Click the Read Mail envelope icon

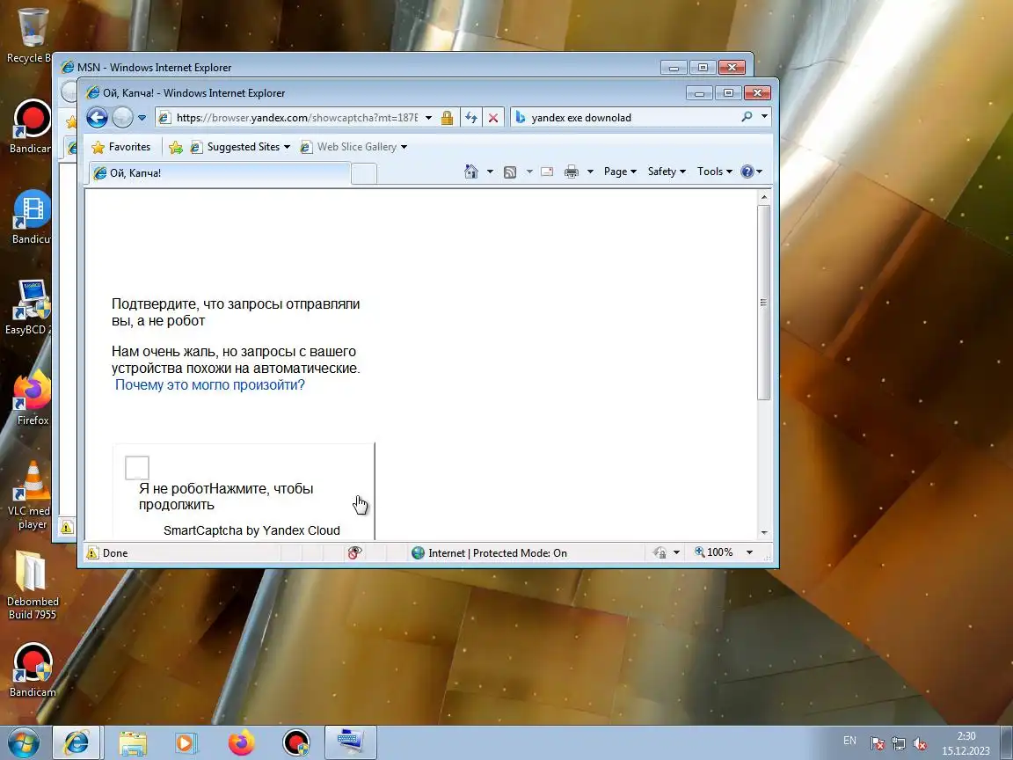(547, 172)
